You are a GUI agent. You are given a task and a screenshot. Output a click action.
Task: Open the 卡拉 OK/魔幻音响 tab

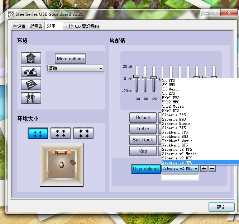[x=82, y=26]
